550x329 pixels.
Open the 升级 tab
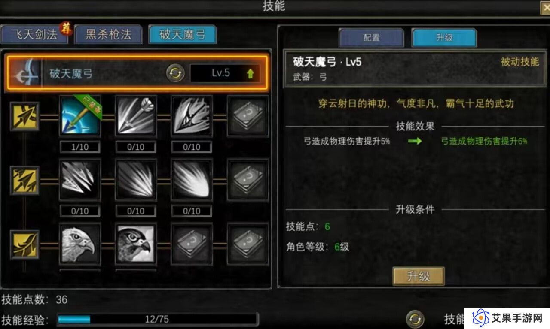click(444, 38)
